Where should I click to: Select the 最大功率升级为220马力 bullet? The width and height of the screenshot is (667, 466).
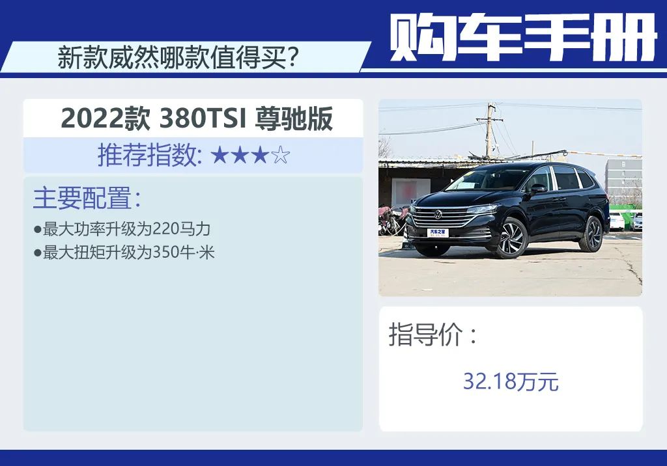[122, 228]
